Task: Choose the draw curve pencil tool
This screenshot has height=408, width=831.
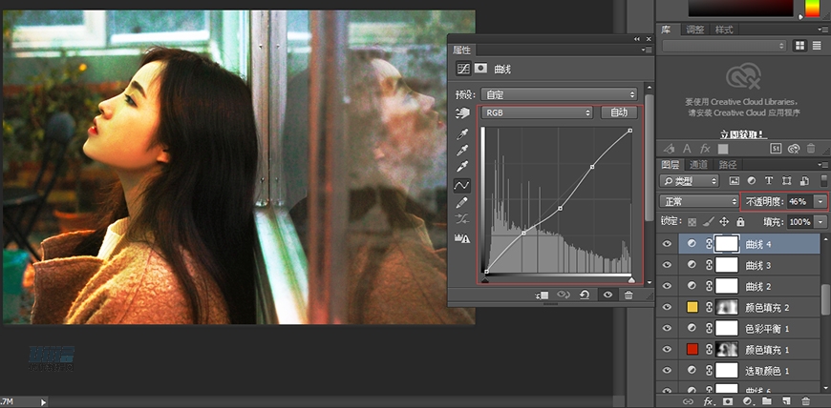Action: point(463,203)
